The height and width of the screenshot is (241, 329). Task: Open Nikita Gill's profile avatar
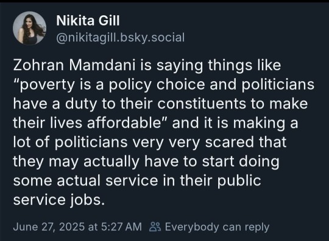click(x=29, y=28)
